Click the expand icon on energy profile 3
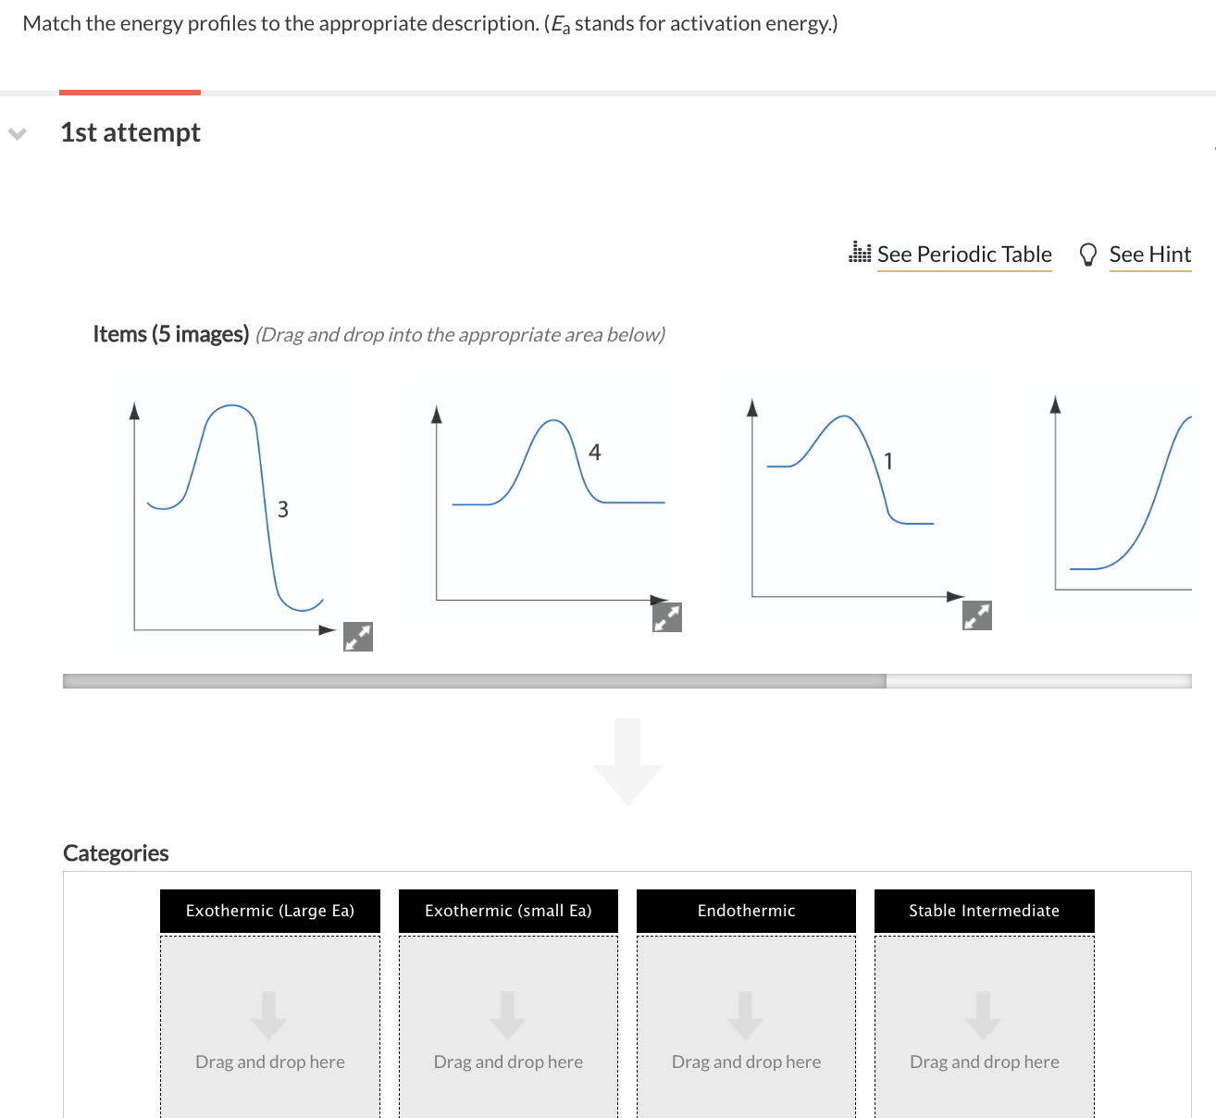The width and height of the screenshot is (1216, 1118). pos(358,637)
